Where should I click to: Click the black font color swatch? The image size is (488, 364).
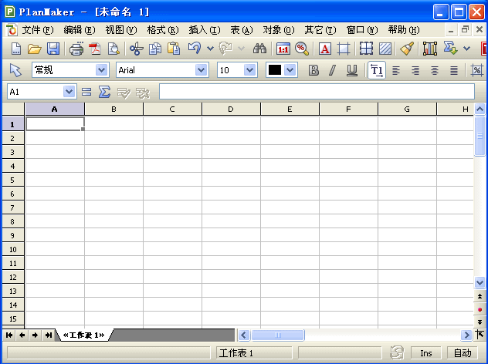275,70
